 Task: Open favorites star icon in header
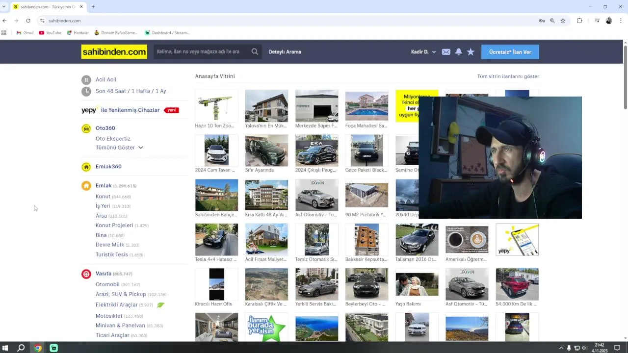coord(471,52)
